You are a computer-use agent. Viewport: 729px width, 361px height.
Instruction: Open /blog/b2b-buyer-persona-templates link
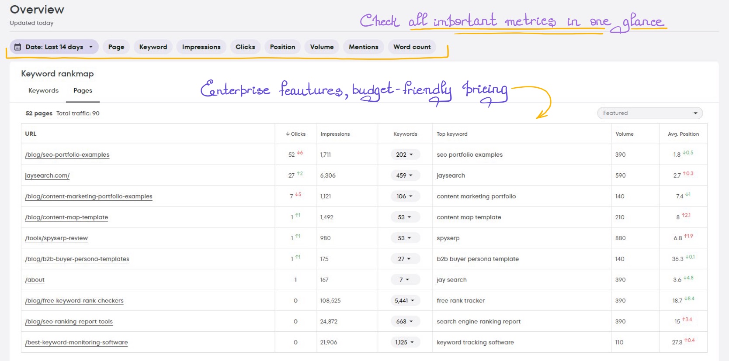click(77, 259)
